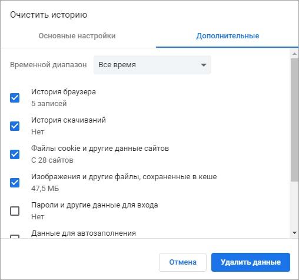Open the Все время time range dropdown
Screen dimensions: 299x280
[x=152, y=65]
